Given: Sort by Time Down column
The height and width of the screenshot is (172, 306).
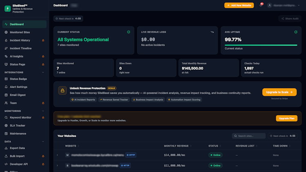Looking at the screenshot, I should [282, 146].
